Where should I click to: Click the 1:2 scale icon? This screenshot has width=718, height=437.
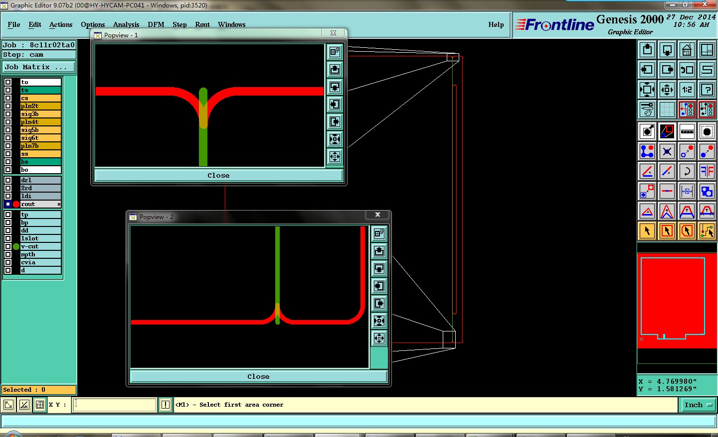coord(687,90)
